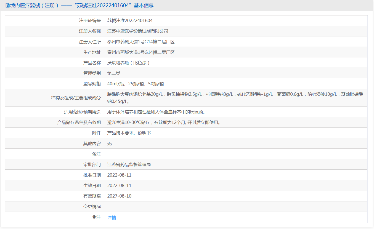374x229 pixels.
Task: Click the 附件 label
Action: click(x=97, y=133)
